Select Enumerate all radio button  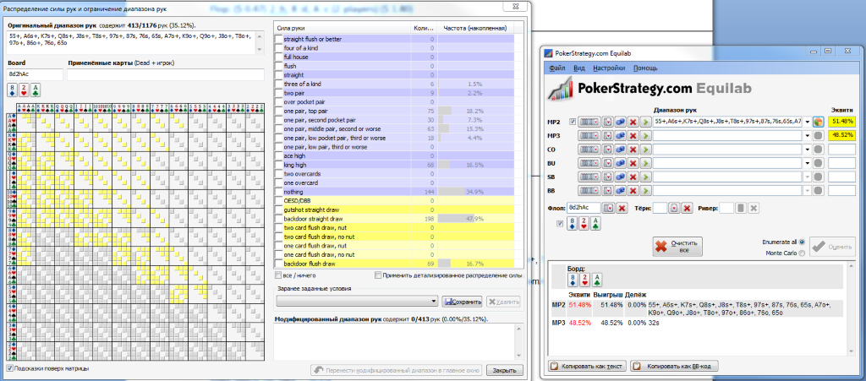[x=802, y=242]
